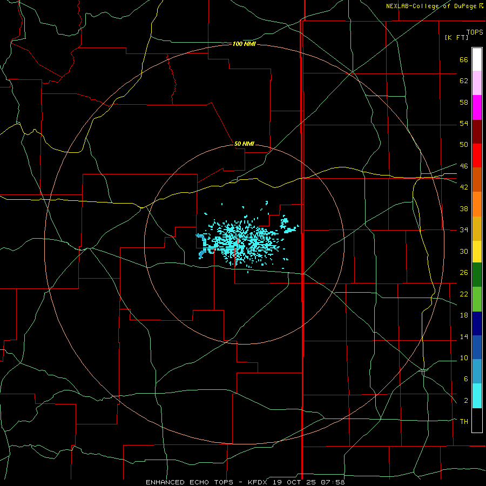Click the bright orange legend swatch
The width and height of the screenshot is (486, 486).
pyautogui.click(x=477, y=204)
